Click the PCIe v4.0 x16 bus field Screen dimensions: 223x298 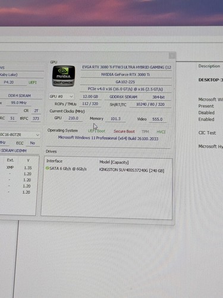pyautogui.click(x=125, y=89)
